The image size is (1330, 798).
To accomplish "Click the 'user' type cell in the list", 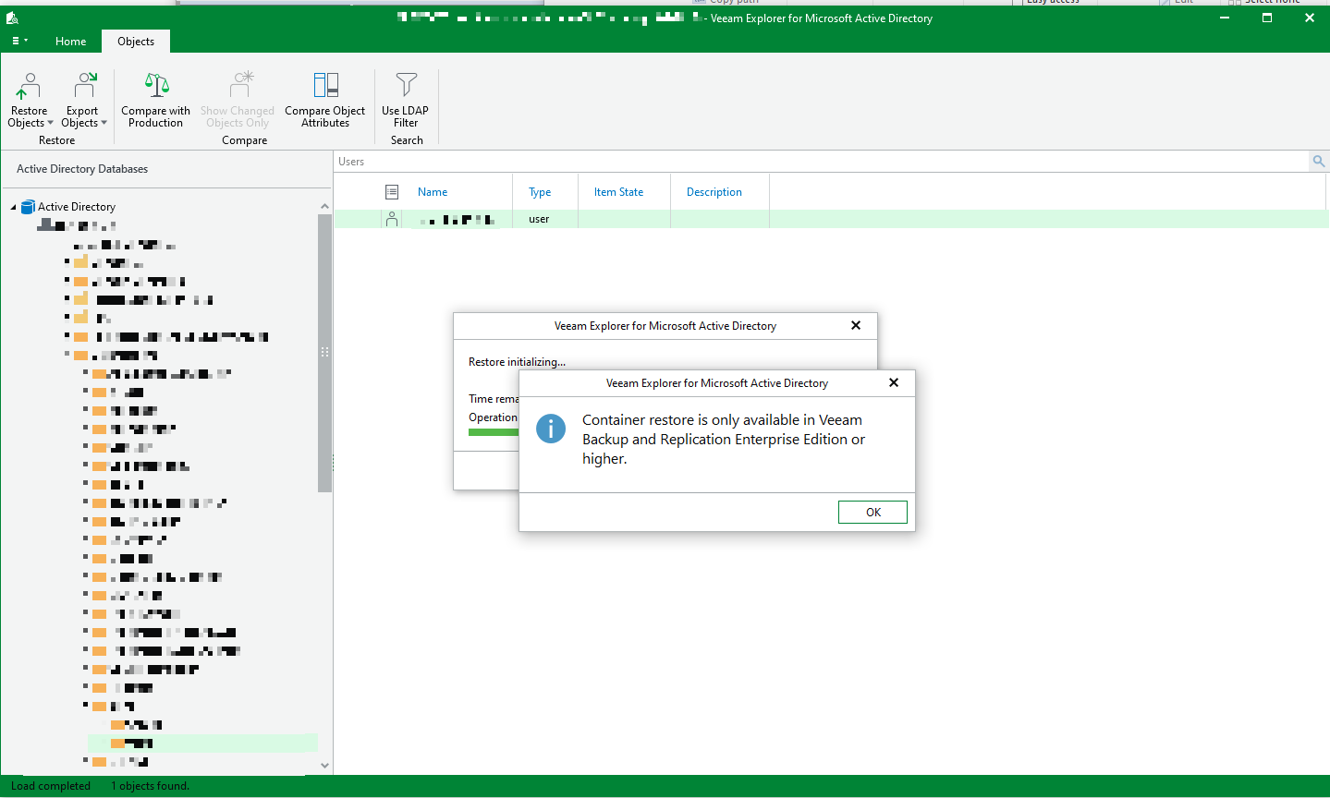I will [x=539, y=219].
